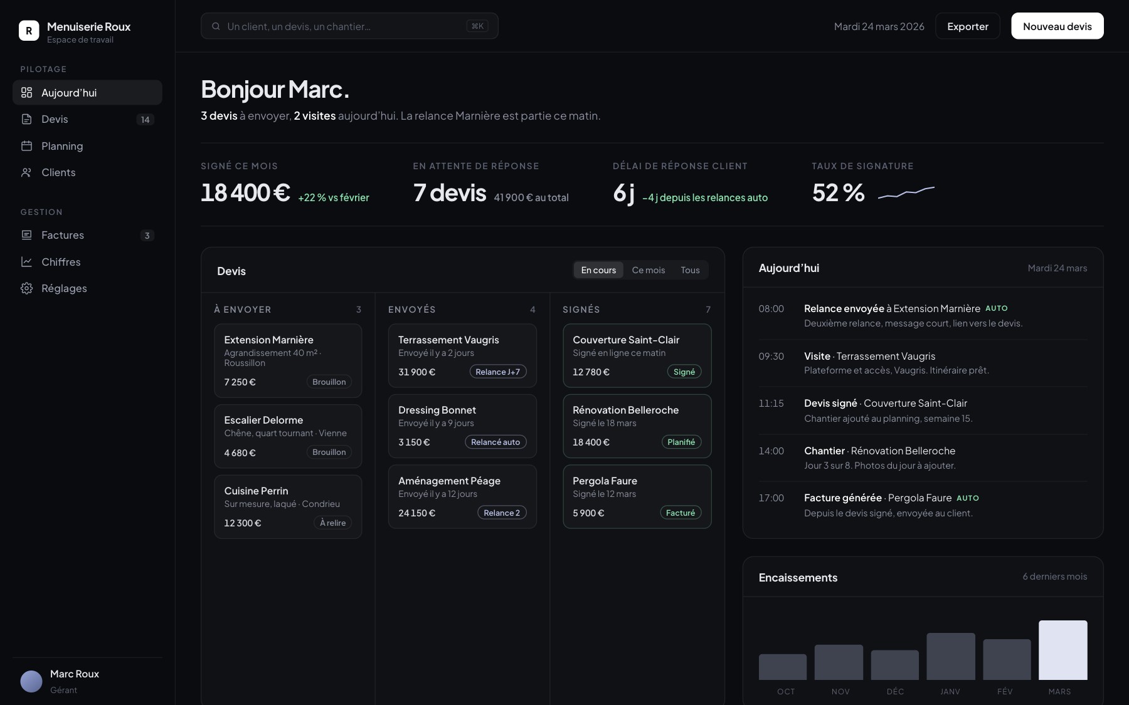
Task: Select the En cours filter
Action: pyautogui.click(x=598, y=270)
